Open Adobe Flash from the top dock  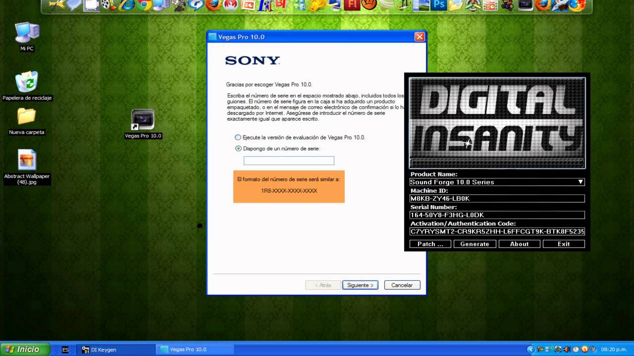[352, 5]
